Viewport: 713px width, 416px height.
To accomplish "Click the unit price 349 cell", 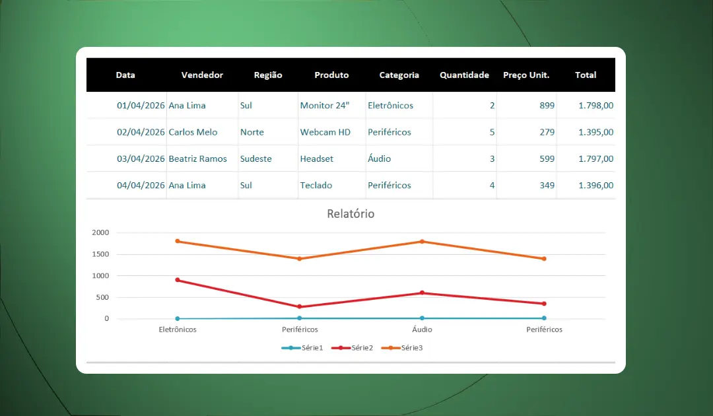I will 547,186.
